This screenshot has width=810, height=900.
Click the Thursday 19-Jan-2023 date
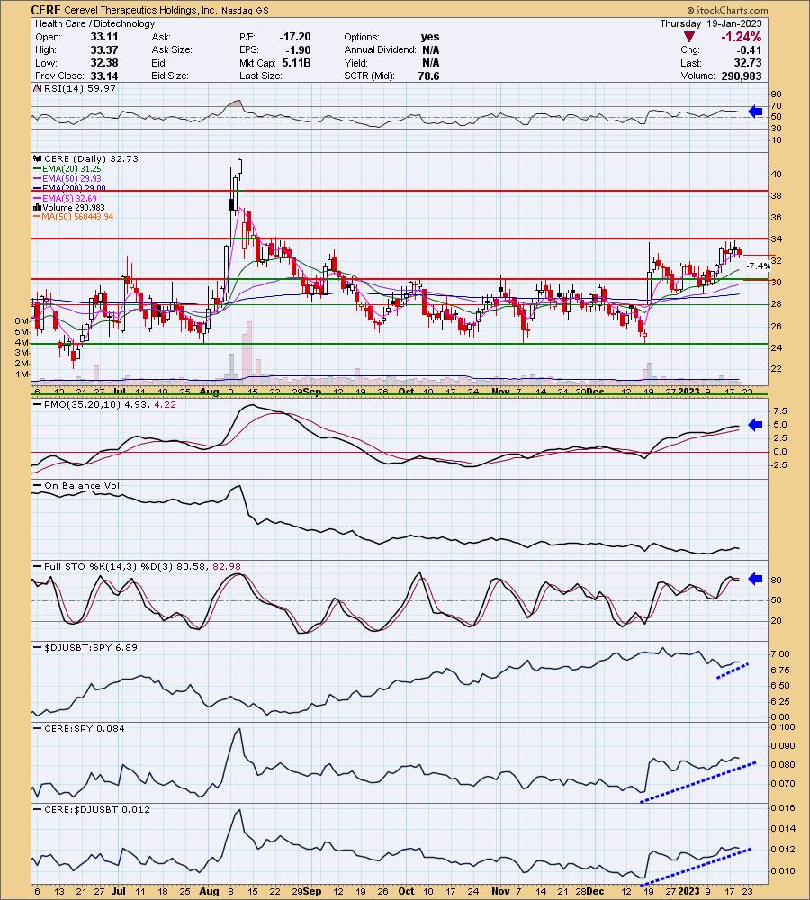coord(711,23)
